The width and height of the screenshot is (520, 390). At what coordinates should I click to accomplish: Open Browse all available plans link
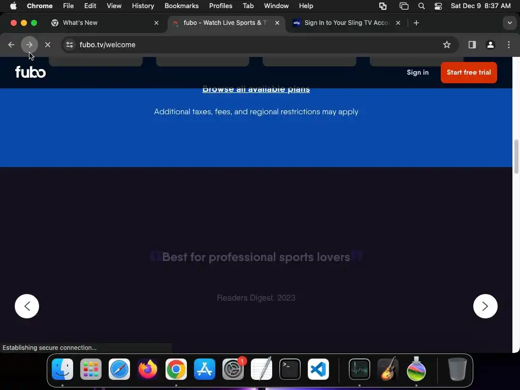point(256,89)
